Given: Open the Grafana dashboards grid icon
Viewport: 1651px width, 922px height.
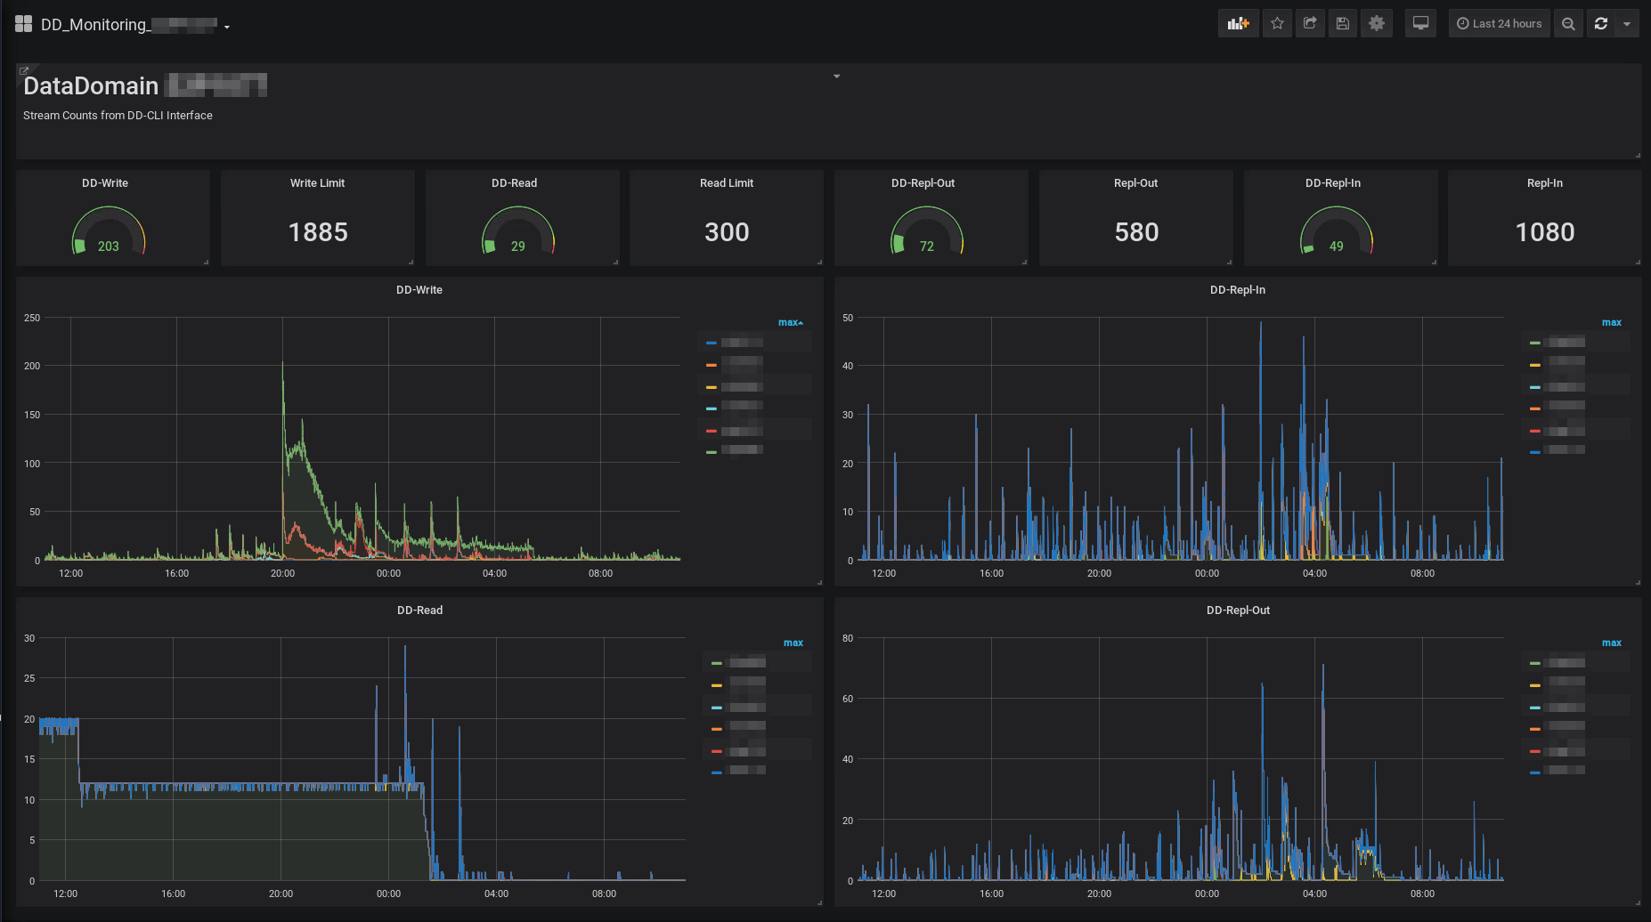Looking at the screenshot, I should 23,24.
